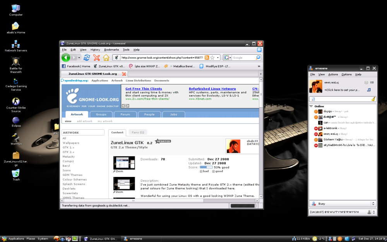The image size is (387, 242).
Task: Click the page horizontal scrollbar thumb
Action: click(x=133, y=201)
